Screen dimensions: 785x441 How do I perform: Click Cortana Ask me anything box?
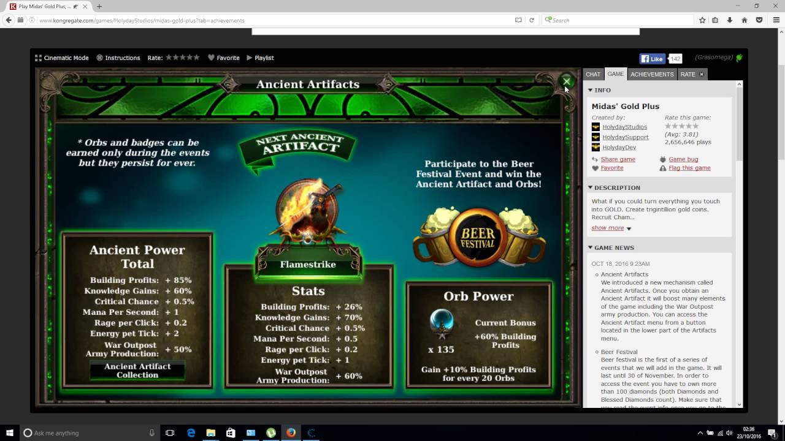click(89, 433)
